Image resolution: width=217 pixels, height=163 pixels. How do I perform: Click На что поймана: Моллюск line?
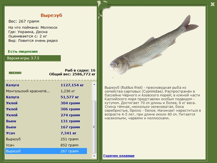pos(33,28)
